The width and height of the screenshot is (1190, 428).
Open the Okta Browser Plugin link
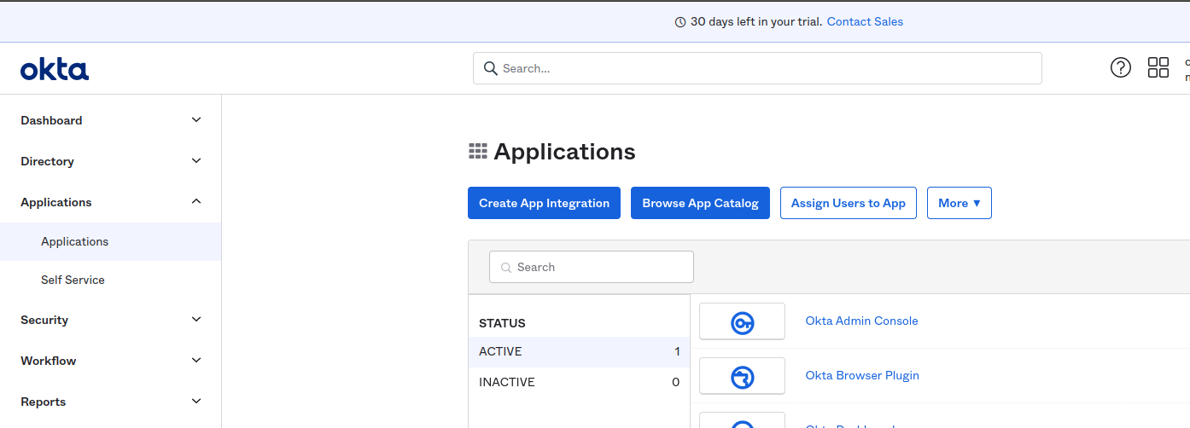click(862, 376)
